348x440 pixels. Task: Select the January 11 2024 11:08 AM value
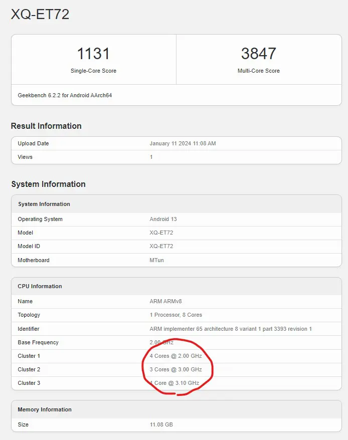[183, 143]
